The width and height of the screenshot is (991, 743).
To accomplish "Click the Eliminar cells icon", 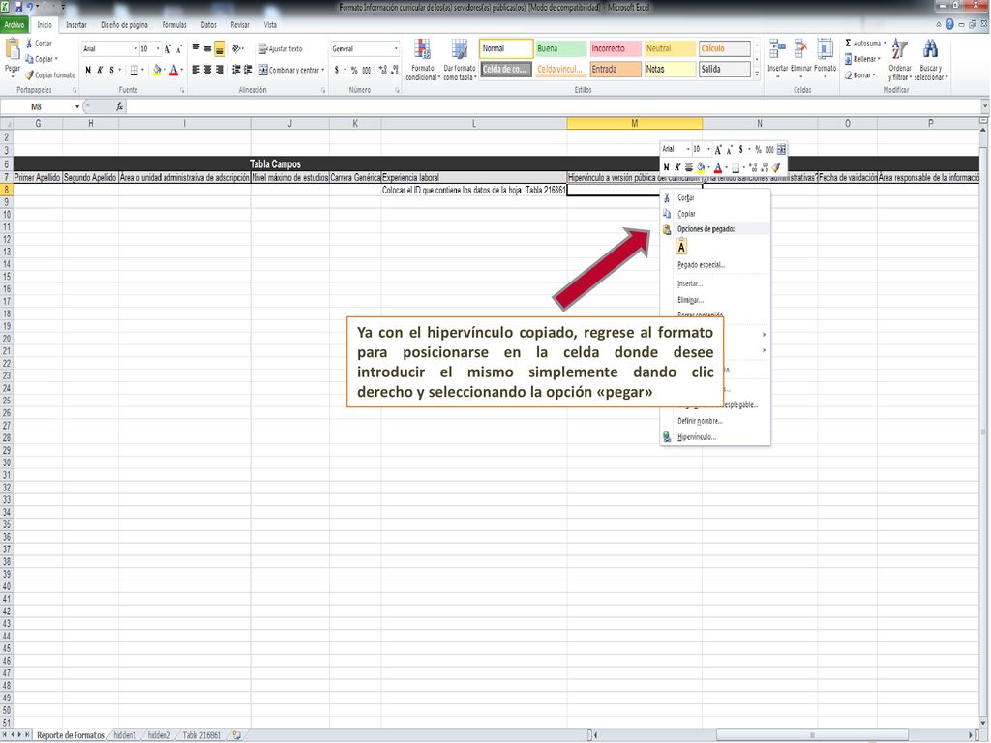I will click(800, 49).
